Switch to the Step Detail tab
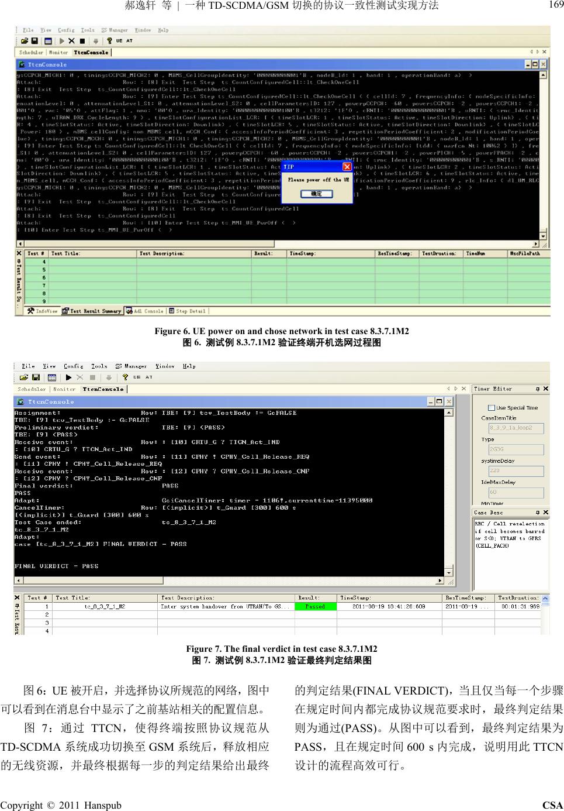564x811 pixels. point(187,311)
